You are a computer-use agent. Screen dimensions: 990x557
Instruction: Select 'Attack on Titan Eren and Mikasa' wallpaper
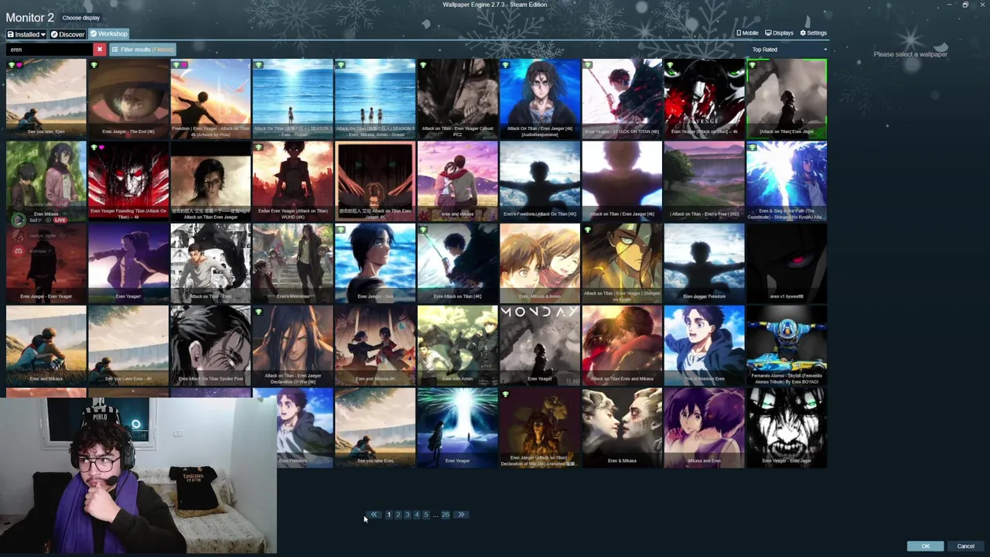[622, 346]
